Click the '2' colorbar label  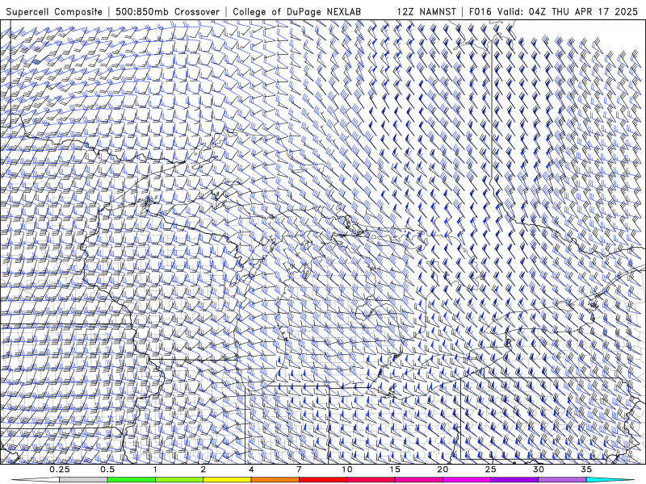pyautogui.click(x=203, y=469)
